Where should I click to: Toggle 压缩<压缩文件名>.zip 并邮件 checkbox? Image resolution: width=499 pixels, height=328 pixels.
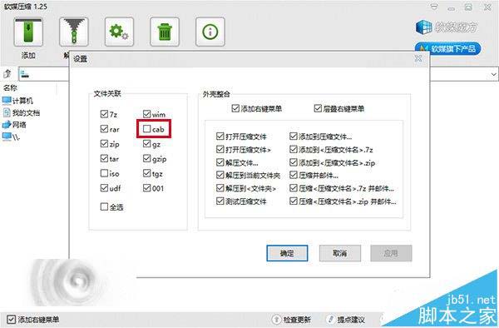tap(294, 201)
